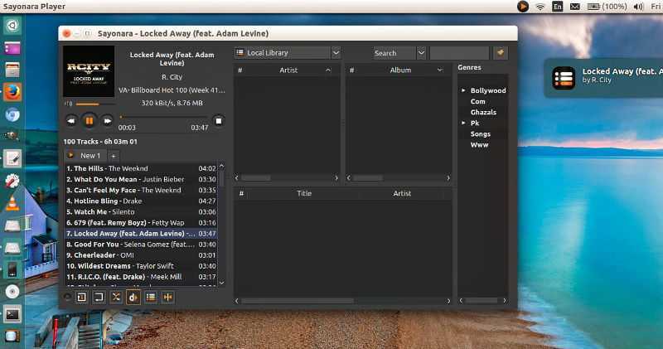Click the Album header sort arrow
Image resolution: width=663 pixels, height=349 pixels.
440,70
